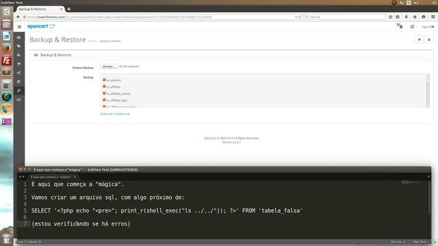
Task: Open the Tools wrench icon in sidebar
Action: click(x=18, y=91)
